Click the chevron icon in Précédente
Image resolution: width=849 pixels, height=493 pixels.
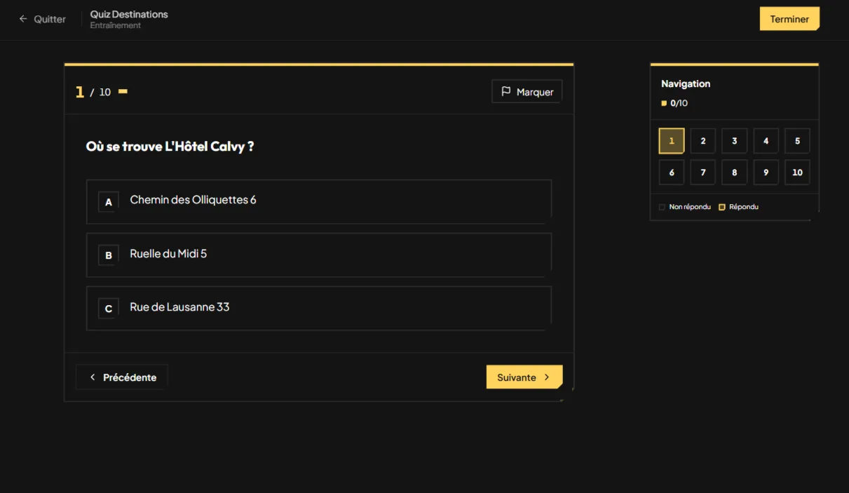93,377
